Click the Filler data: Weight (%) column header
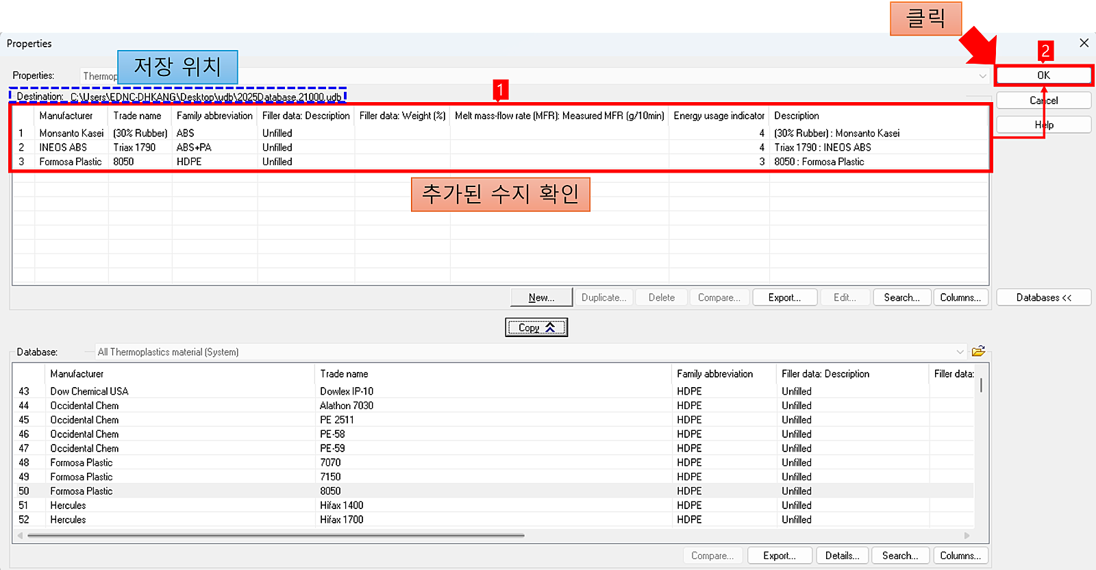Screen dimensions: 1096x570 402,116
